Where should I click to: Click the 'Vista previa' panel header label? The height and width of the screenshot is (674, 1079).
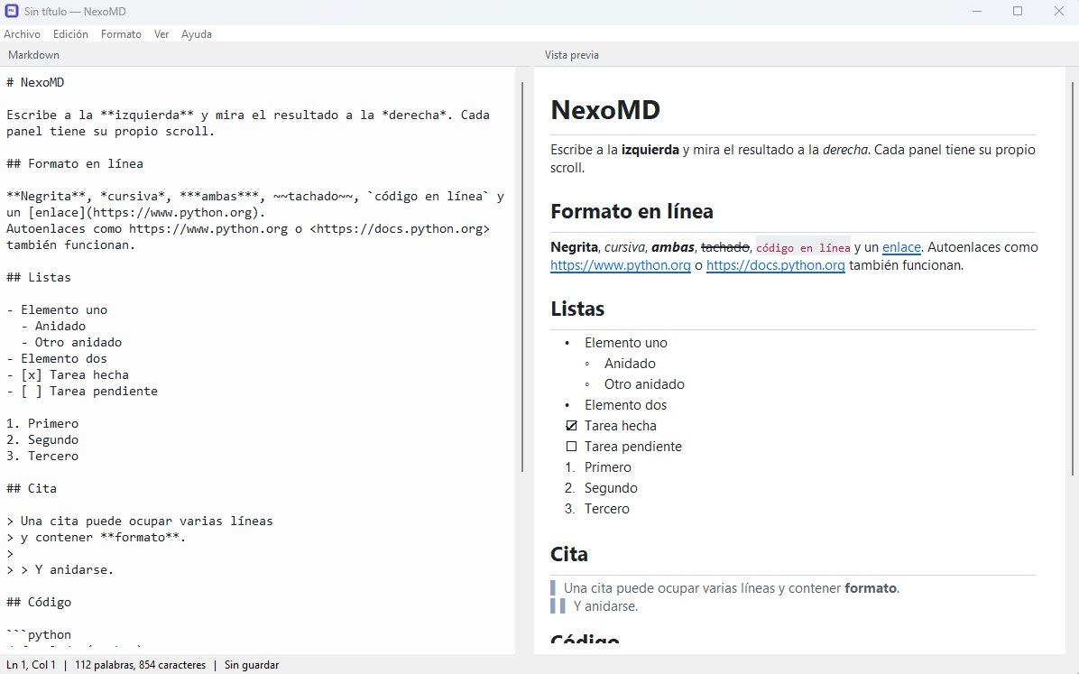point(572,55)
